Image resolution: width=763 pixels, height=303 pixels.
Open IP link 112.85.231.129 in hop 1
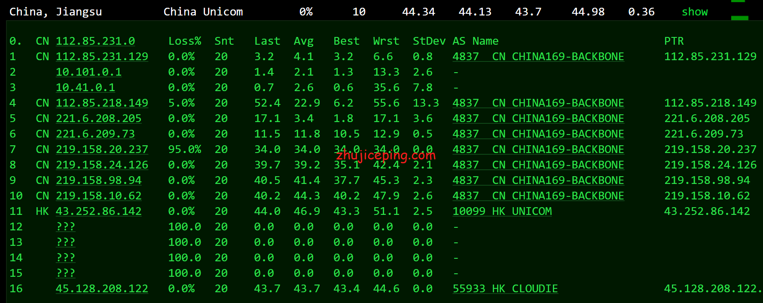point(102,56)
